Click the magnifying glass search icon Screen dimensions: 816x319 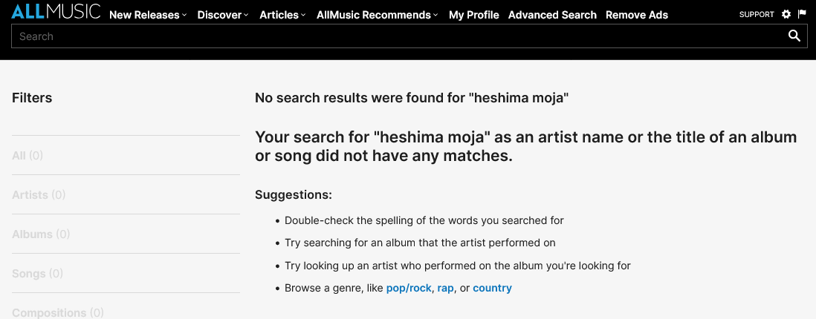coord(794,36)
